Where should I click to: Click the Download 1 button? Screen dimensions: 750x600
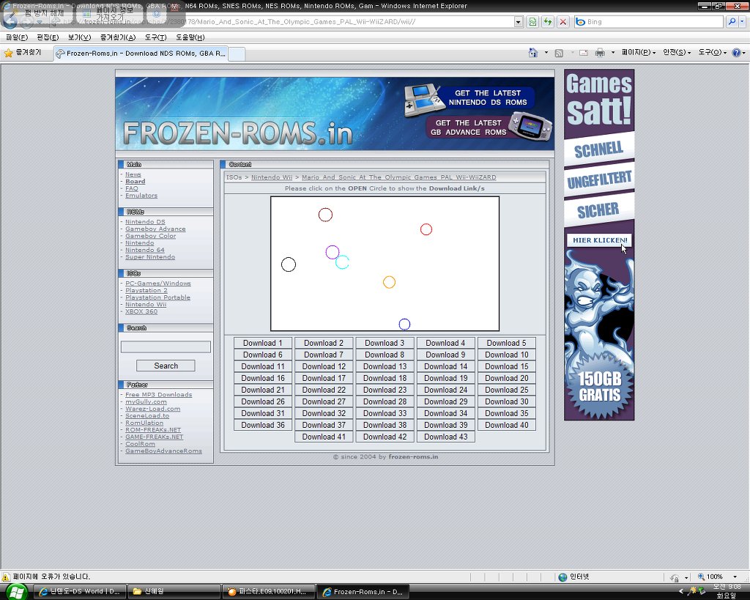tap(263, 343)
